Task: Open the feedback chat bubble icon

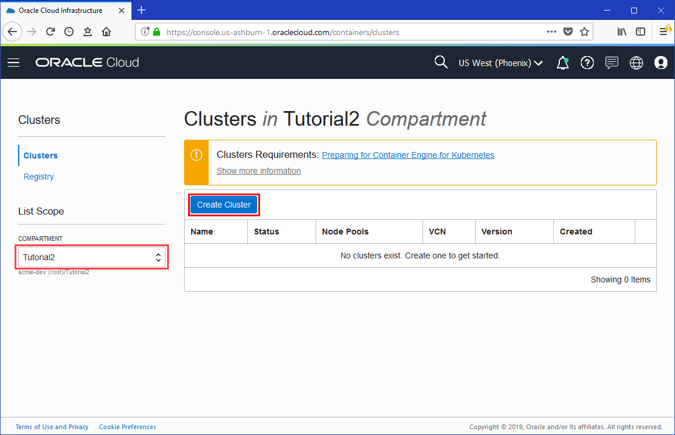Action: pos(612,63)
